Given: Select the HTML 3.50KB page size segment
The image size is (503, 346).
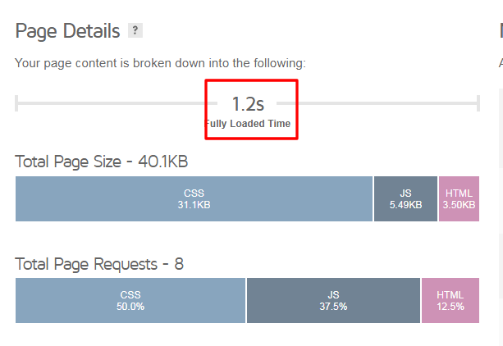Looking at the screenshot, I should [459, 198].
